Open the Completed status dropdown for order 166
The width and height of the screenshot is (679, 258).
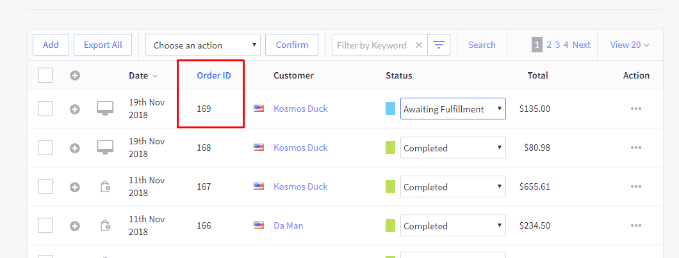click(x=453, y=225)
